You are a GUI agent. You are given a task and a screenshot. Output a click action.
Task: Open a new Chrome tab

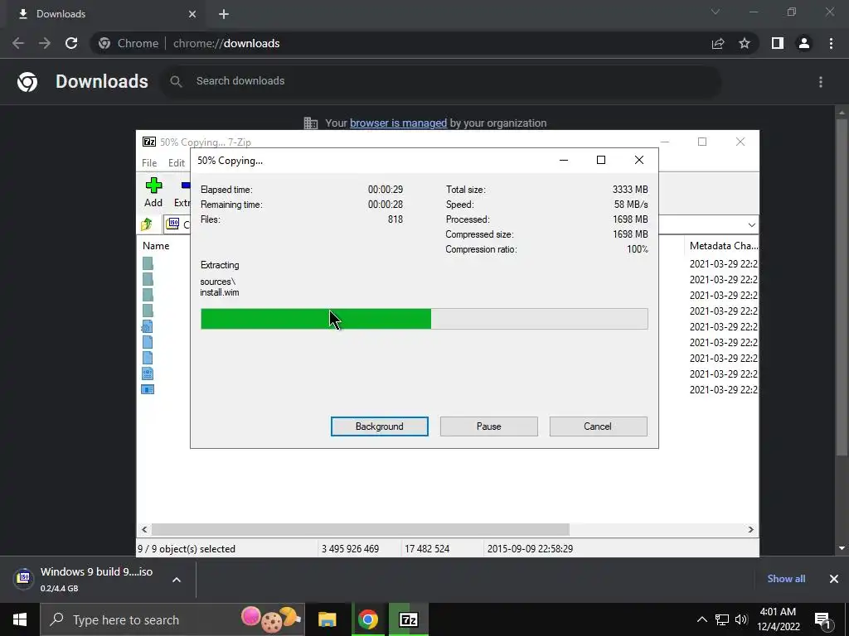[x=224, y=14]
